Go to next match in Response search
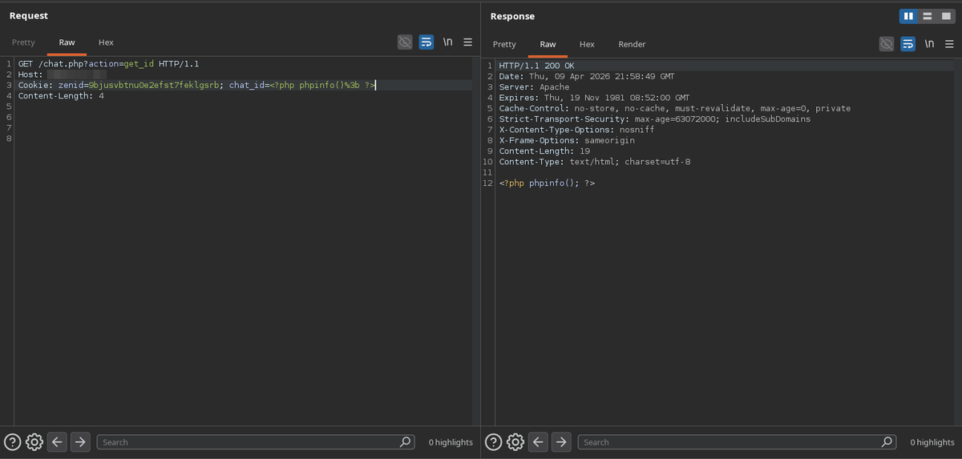This screenshot has height=459, width=962. 561,441
